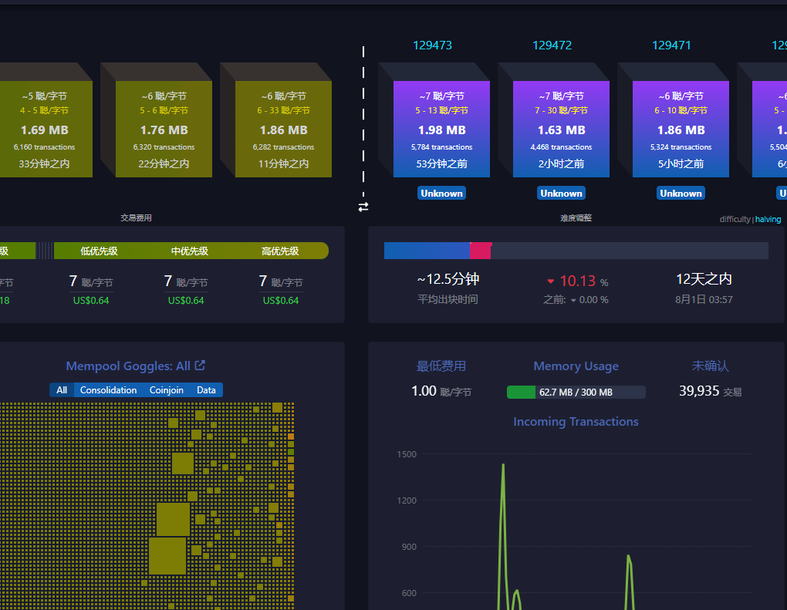The height and width of the screenshot is (610, 787).
Task: Click the 中优先级 fee label
Action: tap(190, 251)
